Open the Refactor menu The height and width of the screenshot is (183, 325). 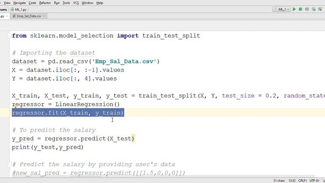(45, 3)
